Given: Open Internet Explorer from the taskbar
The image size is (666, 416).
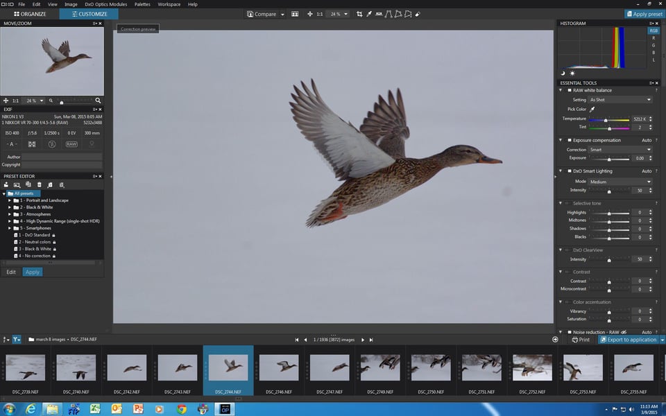Looking at the screenshot, I should click(31, 409).
